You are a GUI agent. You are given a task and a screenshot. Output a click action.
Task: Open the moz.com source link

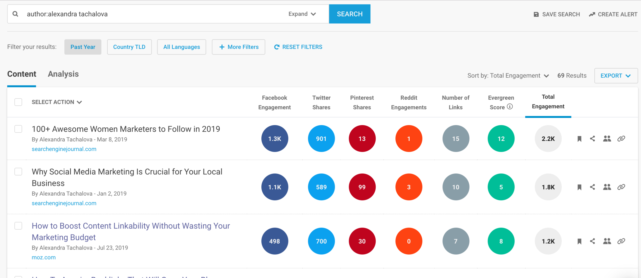tap(44, 257)
